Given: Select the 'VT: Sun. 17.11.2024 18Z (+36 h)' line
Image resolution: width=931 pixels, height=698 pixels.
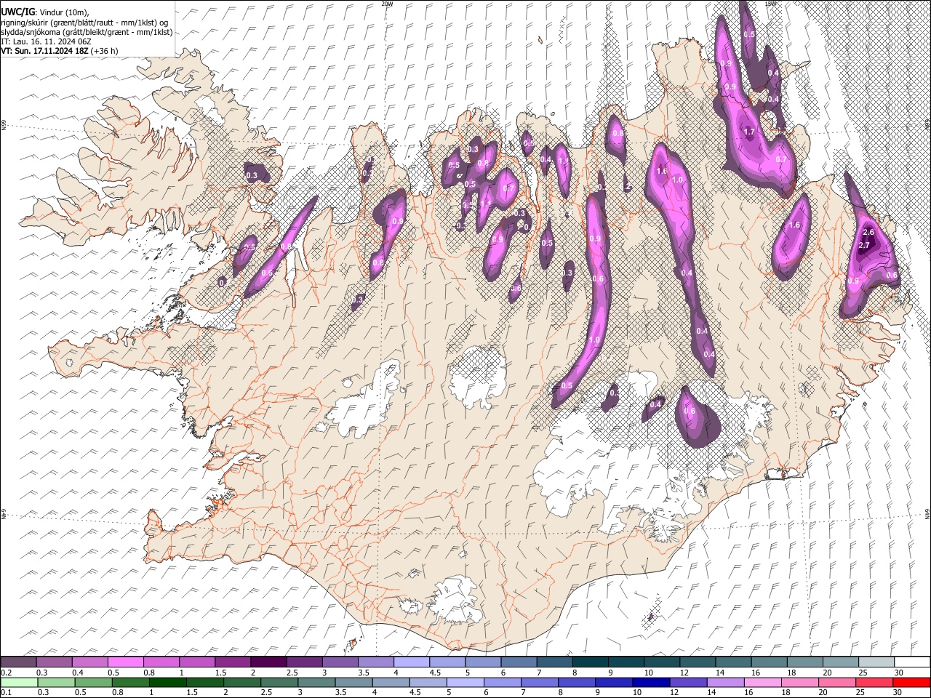Looking at the screenshot, I should pyautogui.click(x=60, y=51).
